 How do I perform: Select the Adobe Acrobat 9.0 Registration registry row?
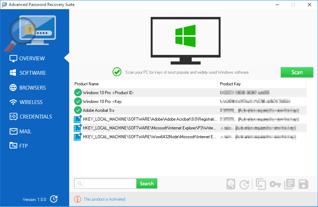190,119
